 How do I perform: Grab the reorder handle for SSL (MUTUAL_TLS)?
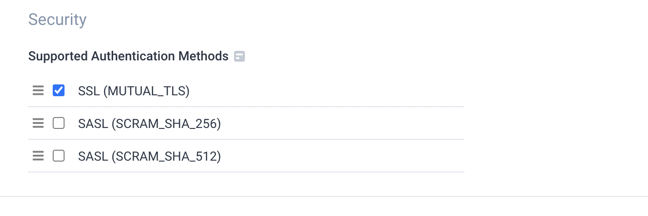(38, 91)
